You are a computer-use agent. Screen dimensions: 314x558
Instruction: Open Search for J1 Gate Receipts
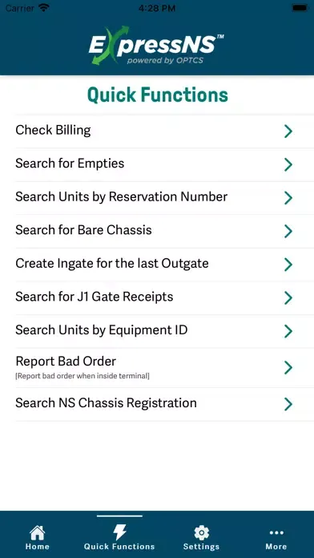(157, 298)
